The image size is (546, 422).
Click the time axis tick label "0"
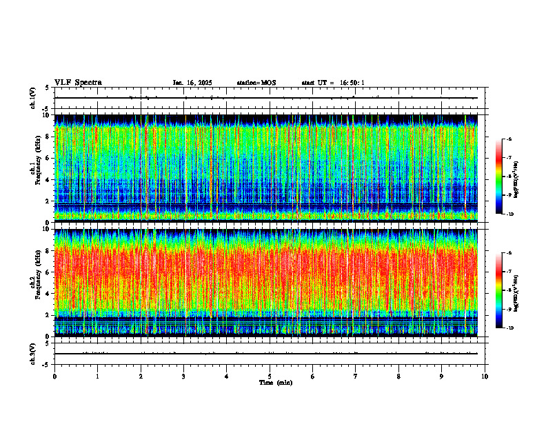(54, 376)
